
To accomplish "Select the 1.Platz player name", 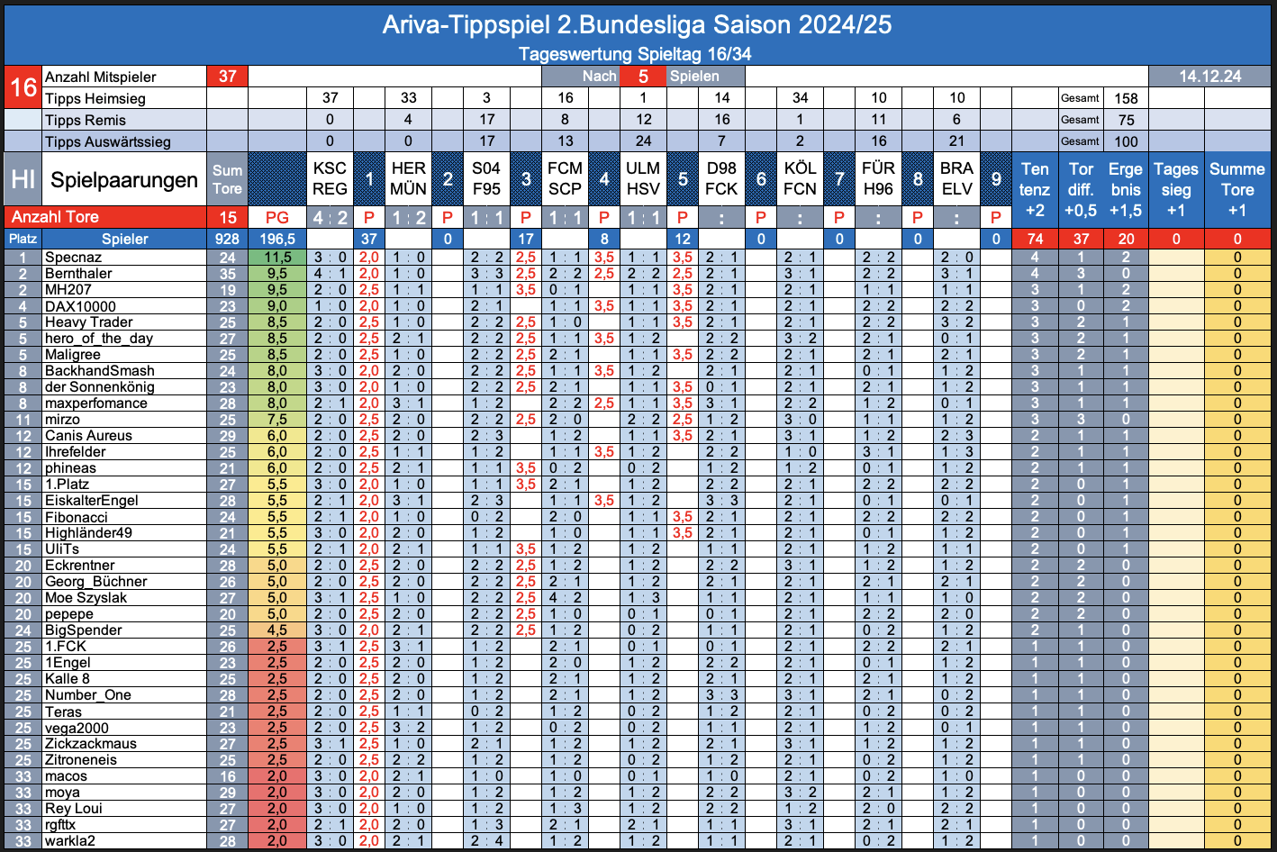I will [124, 485].
